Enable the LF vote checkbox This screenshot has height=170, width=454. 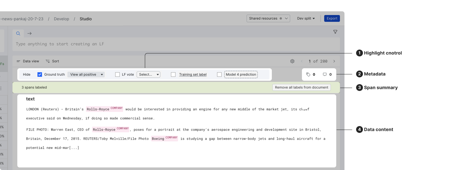(117, 75)
